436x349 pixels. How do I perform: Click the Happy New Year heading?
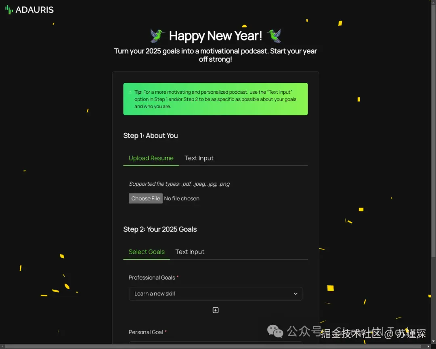(x=215, y=36)
